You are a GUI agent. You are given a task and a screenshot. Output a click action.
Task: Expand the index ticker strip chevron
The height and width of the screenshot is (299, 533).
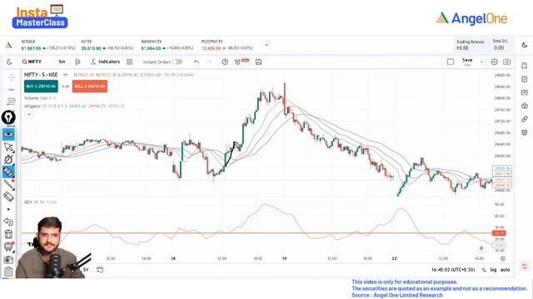pyautogui.click(x=266, y=45)
